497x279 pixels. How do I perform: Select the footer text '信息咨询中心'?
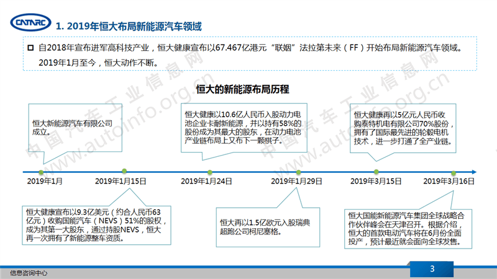29,273
